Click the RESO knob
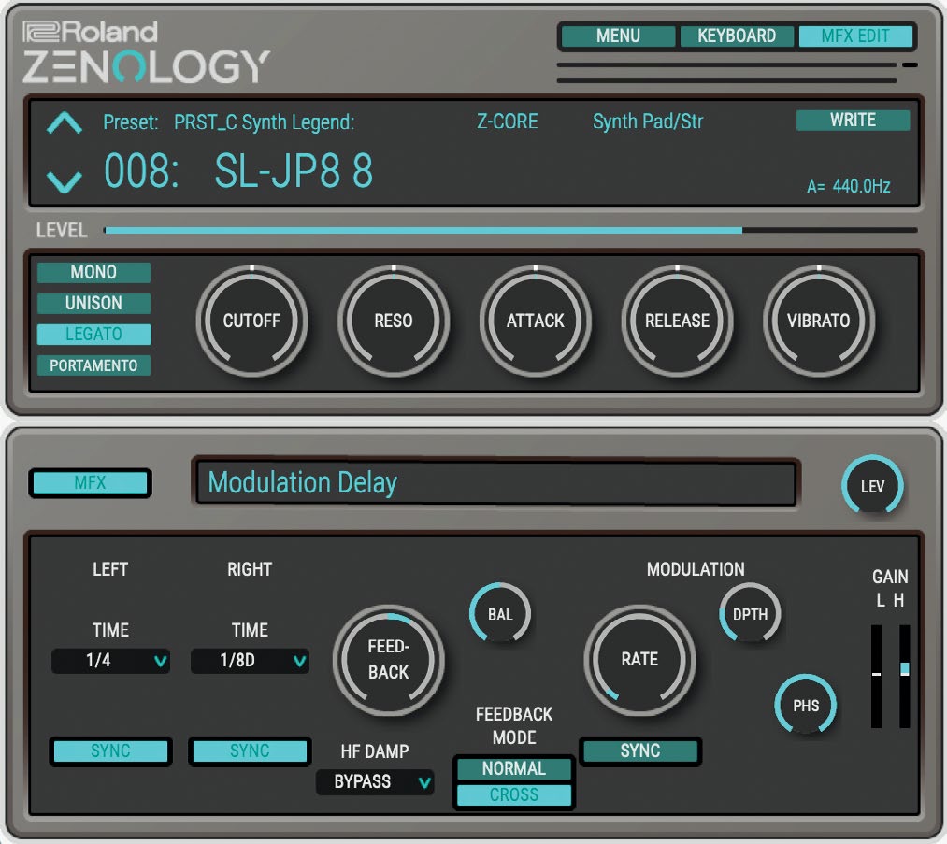The width and height of the screenshot is (947, 844). (x=394, y=321)
